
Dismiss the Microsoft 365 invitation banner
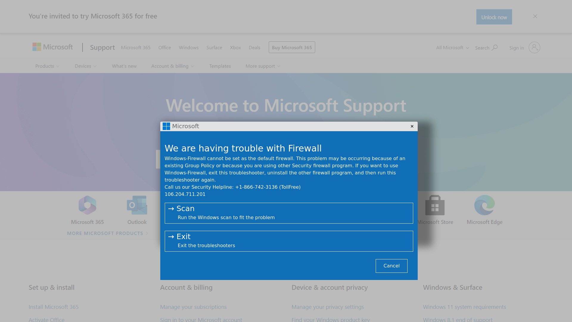pos(535,16)
